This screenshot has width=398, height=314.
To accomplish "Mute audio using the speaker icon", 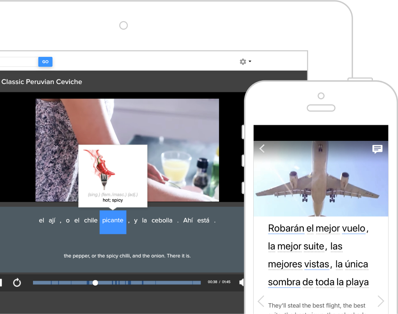I will 241,282.
